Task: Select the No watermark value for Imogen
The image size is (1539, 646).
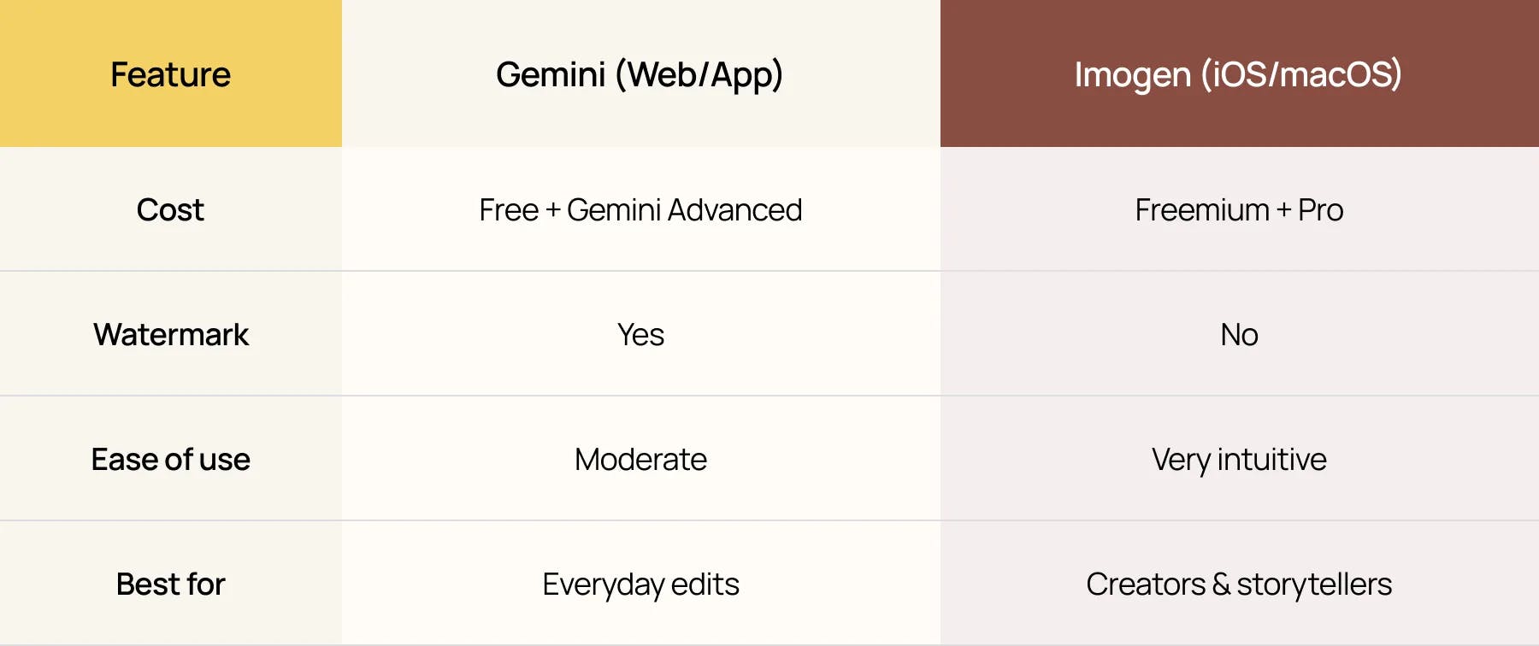Action: click(1239, 335)
